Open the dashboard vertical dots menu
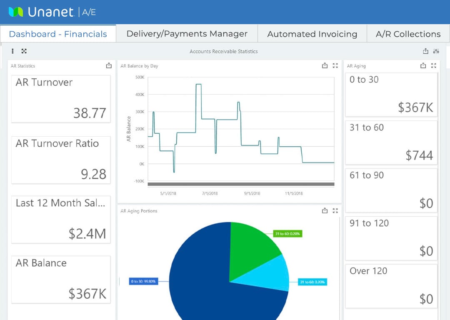Screen dimensions: 450x320 tap(12, 51)
